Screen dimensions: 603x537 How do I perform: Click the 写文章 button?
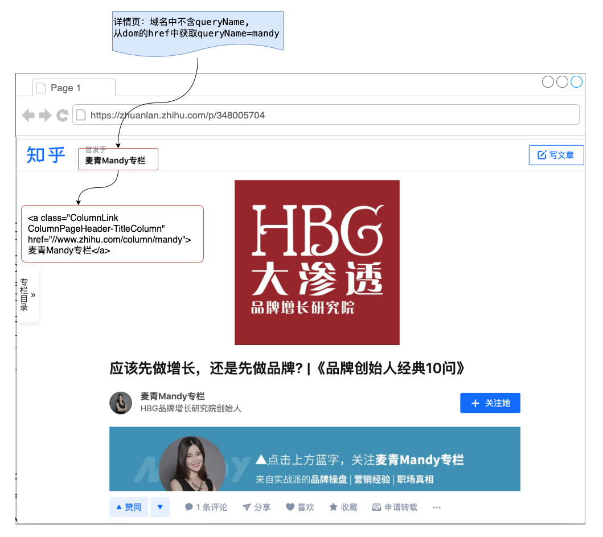556,155
